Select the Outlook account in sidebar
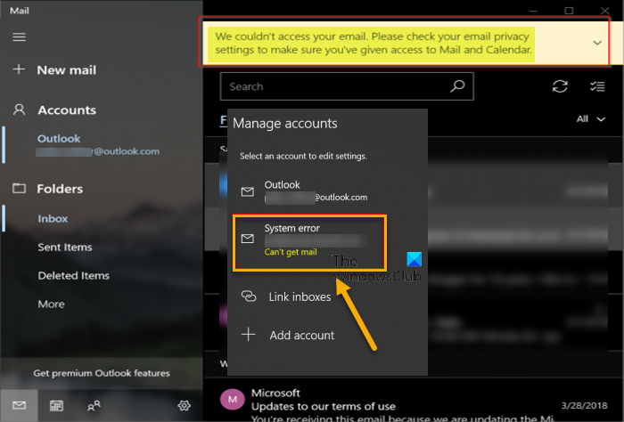Image resolution: width=624 pixels, height=422 pixels. [x=98, y=144]
